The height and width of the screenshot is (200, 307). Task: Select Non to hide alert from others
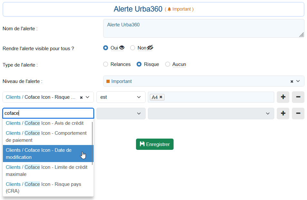coord(132,48)
